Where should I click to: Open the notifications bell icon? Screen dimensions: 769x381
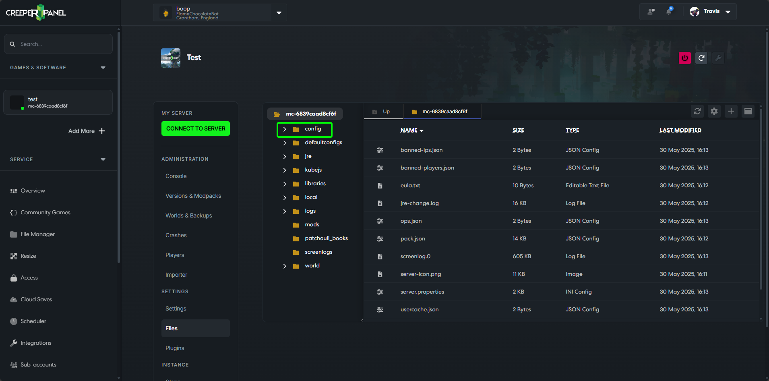coord(669,11)
